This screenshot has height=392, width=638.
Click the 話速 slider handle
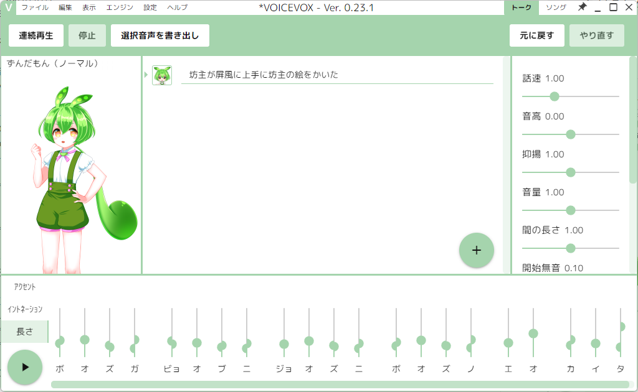[554, 96]
